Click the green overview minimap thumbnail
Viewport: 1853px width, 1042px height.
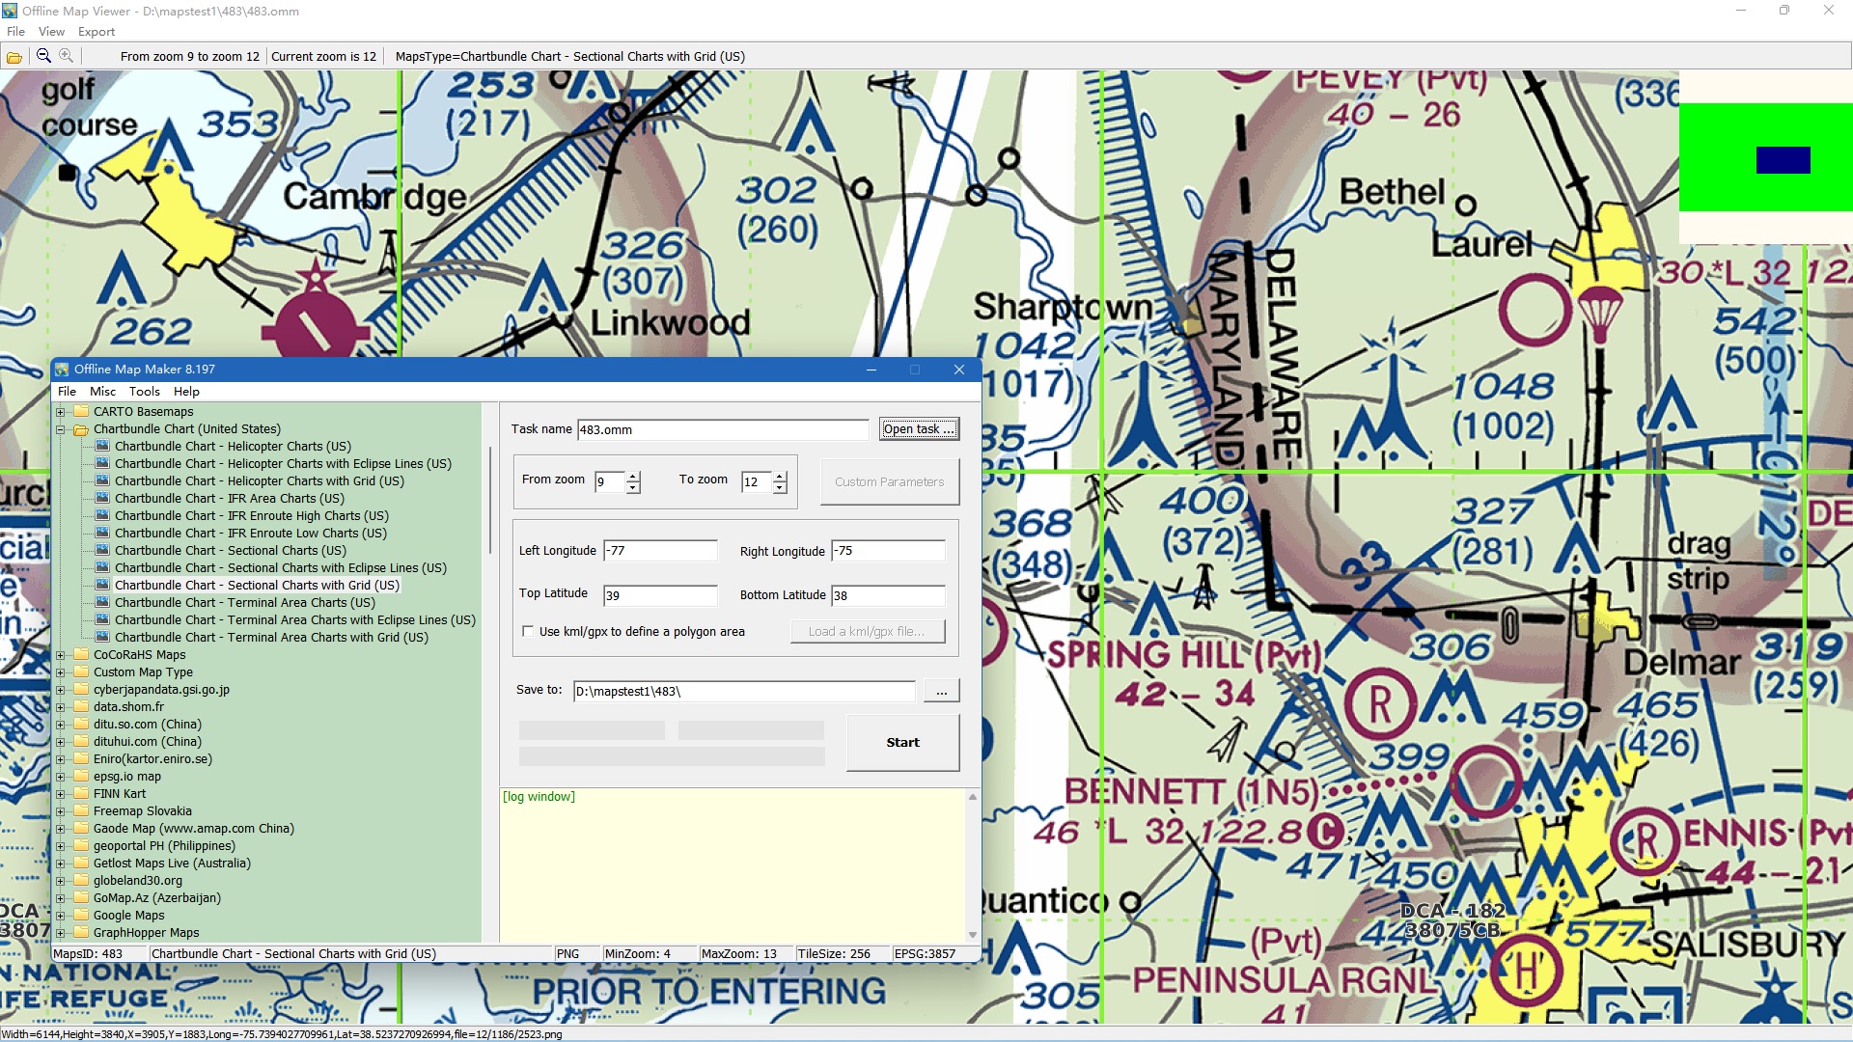[1765, 157]
